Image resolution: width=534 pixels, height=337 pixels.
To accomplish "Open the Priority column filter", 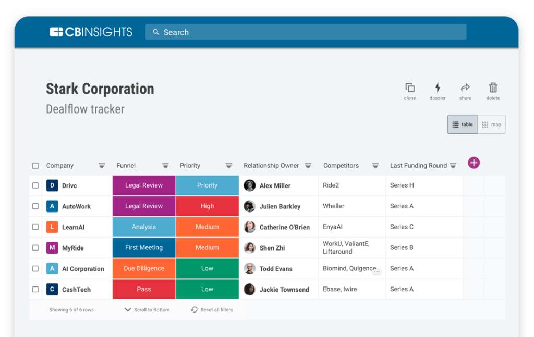I will (x=229, y=166).
